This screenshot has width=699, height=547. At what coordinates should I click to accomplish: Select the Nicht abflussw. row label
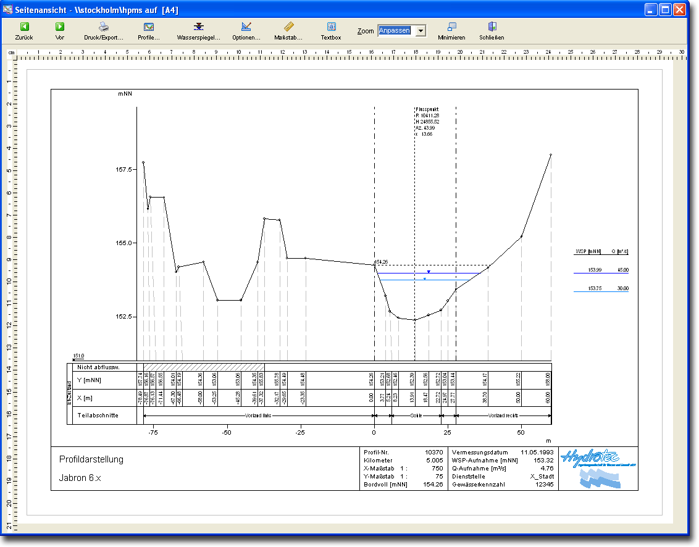pos(98,367)
